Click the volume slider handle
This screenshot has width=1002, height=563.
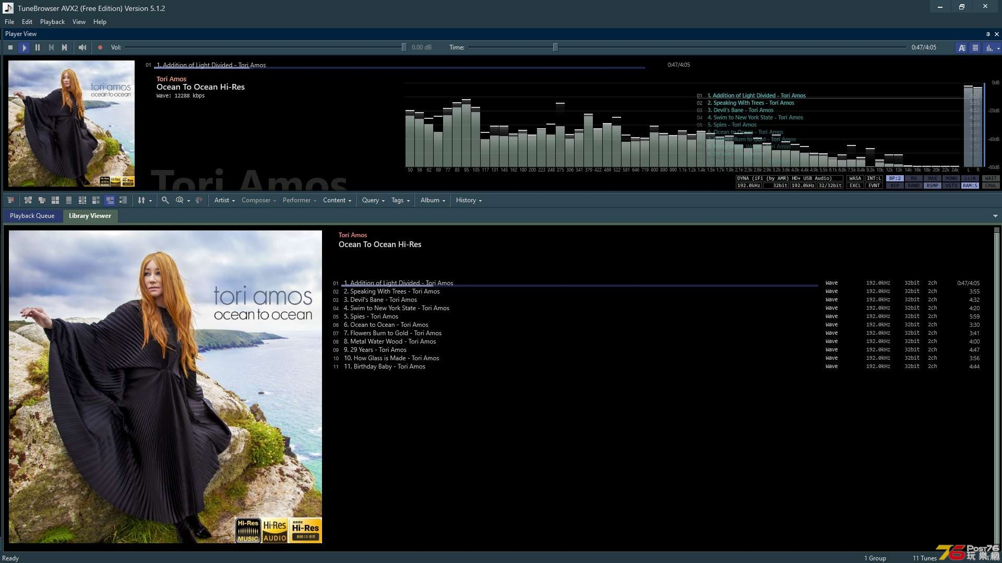[x=404, y=47]
